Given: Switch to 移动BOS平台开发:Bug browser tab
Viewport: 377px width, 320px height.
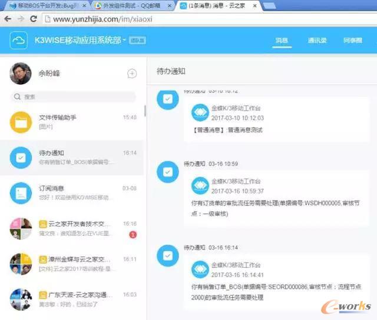Looking at the screenshot, I should coord(47,5).
